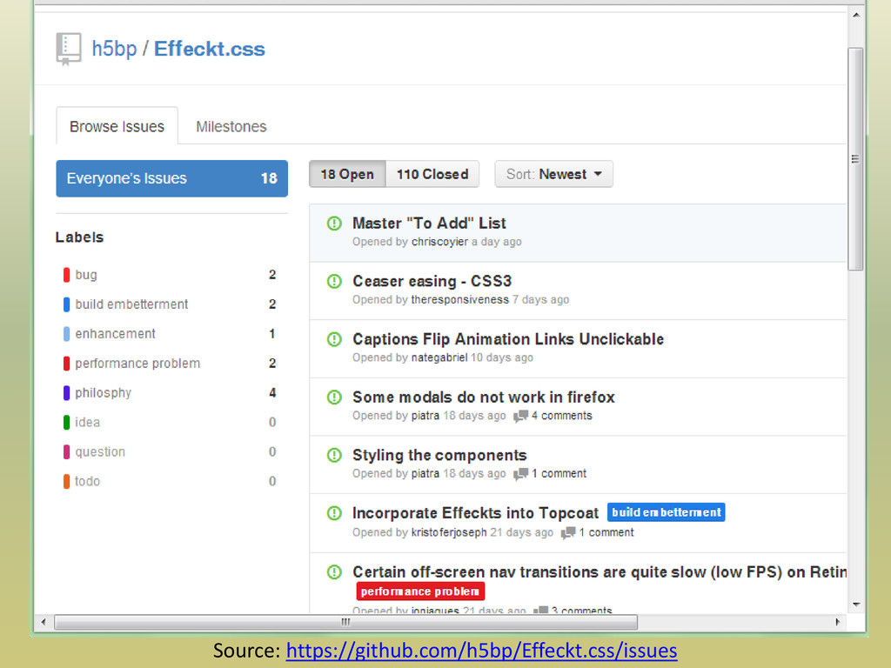Open Certain off-screen nav transitions issue
891x668 pixels.
599,572
